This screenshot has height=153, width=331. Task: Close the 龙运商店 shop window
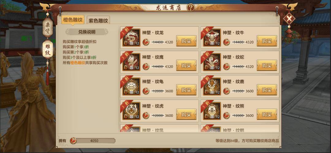289,19
